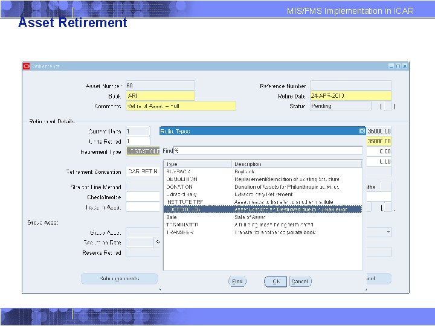The width and height of the screenshot is (435, 326).
Task: Click the Comments field
Action: (181, 106)
